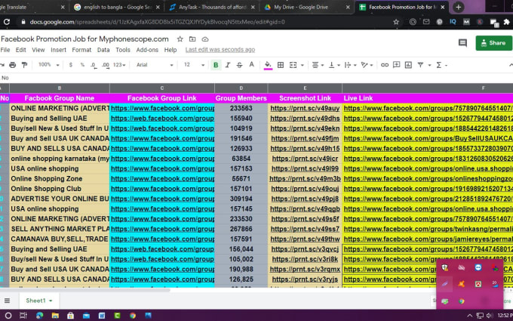
Task: Open the View menu
Action: pos(38,50)
